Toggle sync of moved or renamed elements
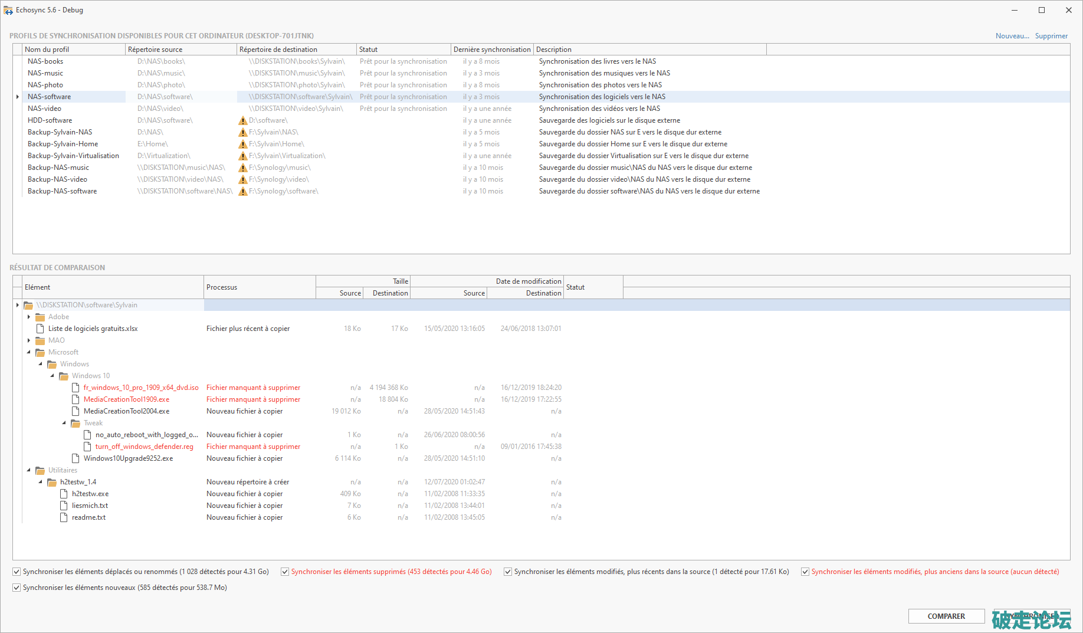 pos(17,572)
